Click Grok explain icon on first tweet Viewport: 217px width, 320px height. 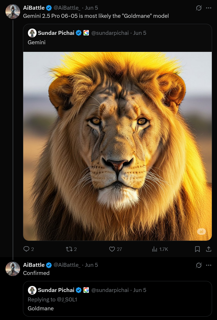[199, 8]
